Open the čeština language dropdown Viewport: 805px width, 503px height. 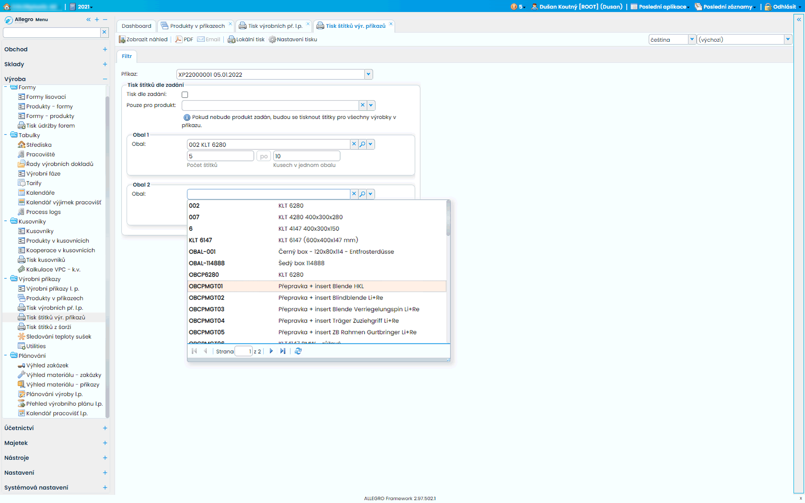691,40
